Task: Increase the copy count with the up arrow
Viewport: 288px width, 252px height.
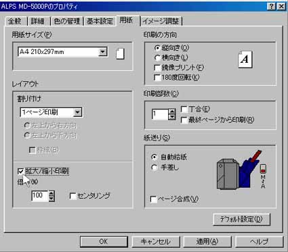Action: point(172,111)
